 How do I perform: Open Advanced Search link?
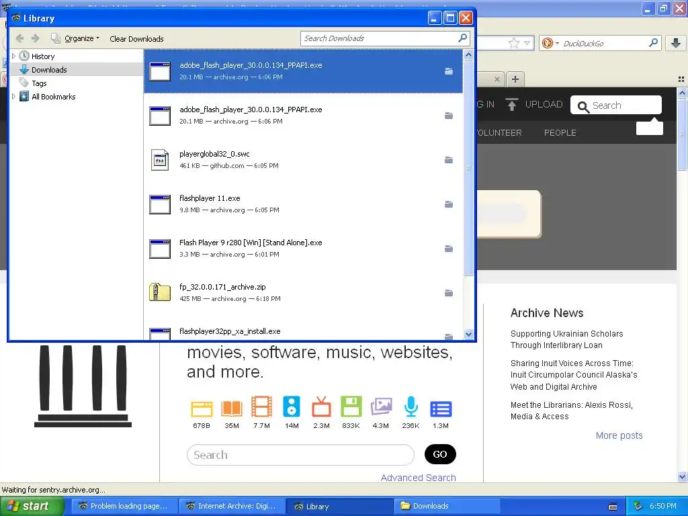click(x=418, y=478)
